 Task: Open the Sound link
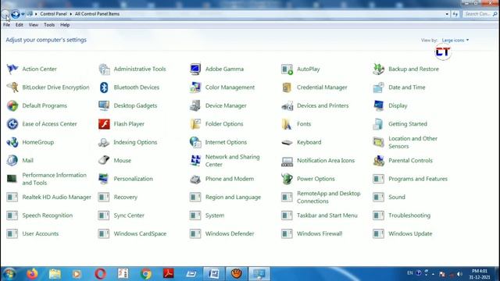coord(397,197)
